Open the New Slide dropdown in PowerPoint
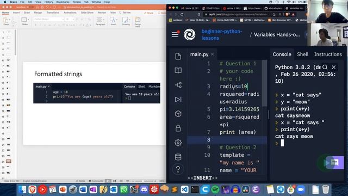The image size is (348, 196). click(x=28, y=20)
